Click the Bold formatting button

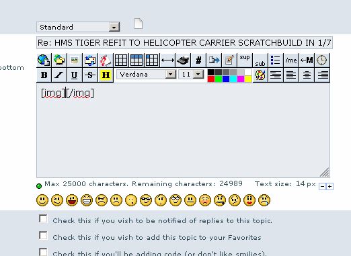coord(44,75)
